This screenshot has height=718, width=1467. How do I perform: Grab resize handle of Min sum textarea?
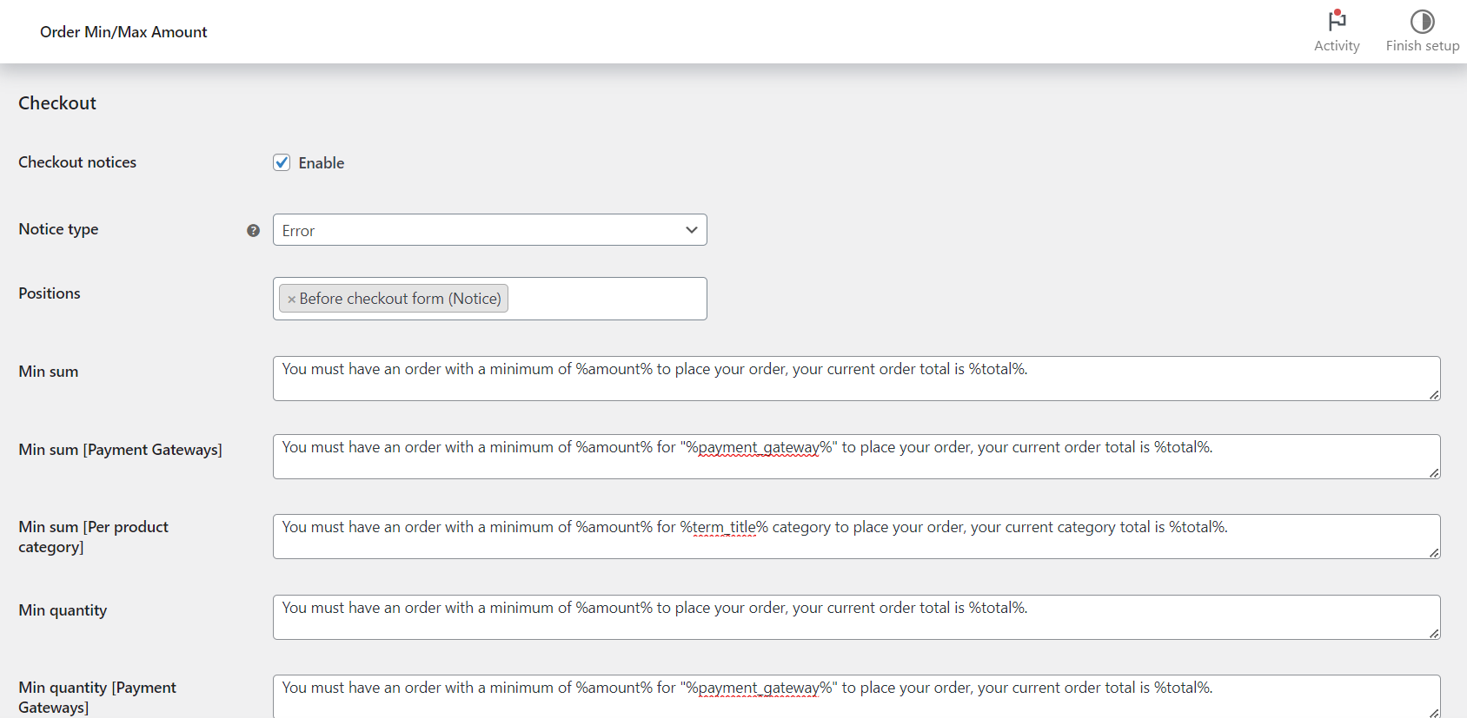(1434, 395)
